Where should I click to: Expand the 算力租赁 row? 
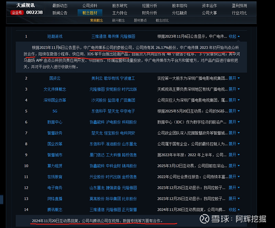click(x=234, y=166)
